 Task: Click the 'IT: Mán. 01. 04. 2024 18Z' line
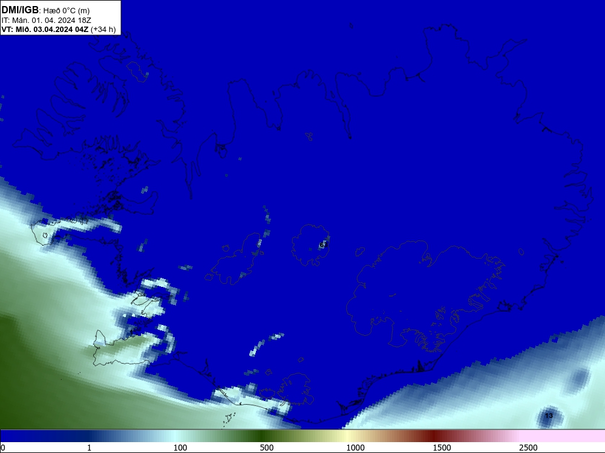pyautogui.click(x=46, y=20)
